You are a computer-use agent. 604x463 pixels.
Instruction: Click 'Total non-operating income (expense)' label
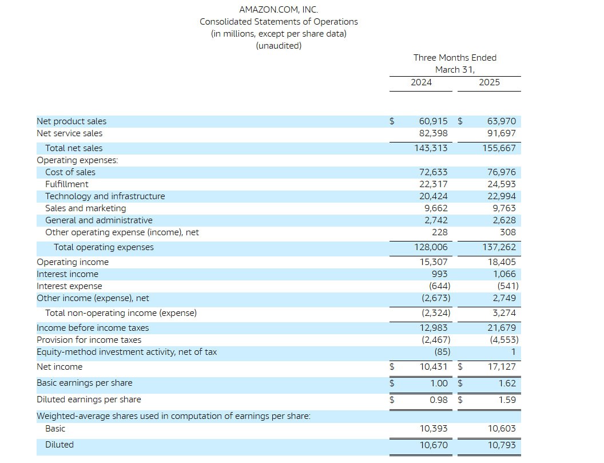pos(121,313)
